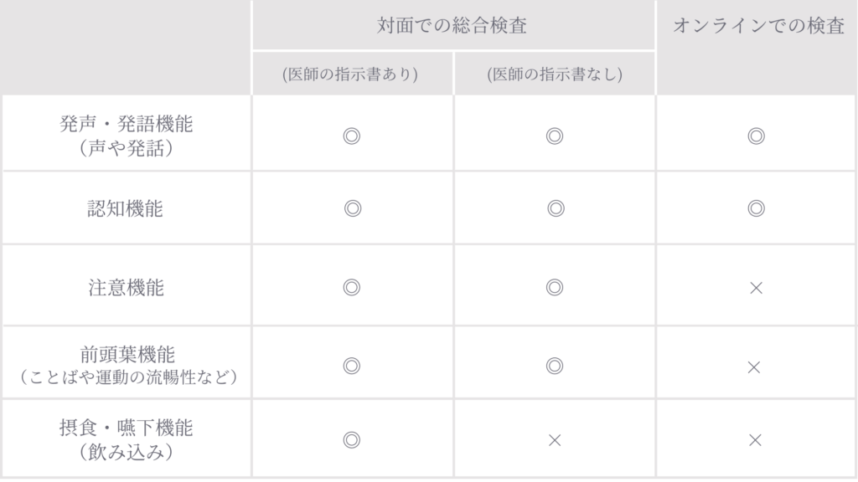This screenshot has width=858, height=482.
Task: Select the × for 前頭葉機能 in オンラインでの検査 column
Action: click(x=754, y=366)
